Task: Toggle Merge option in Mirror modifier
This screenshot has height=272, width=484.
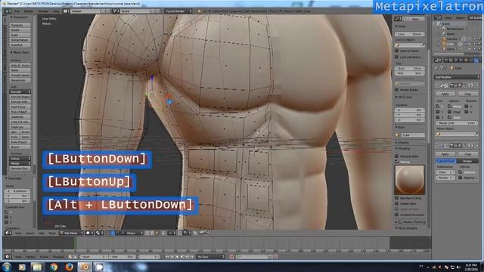Action: 450,106
